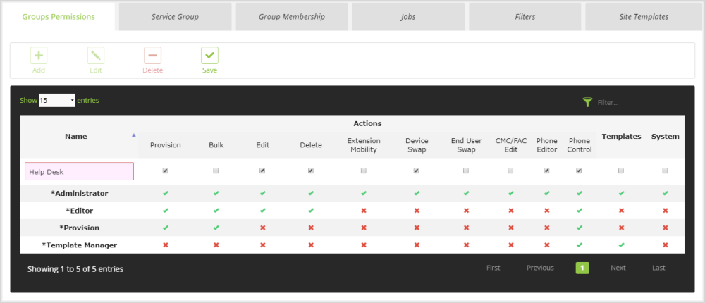705x303 pixels.
Task: Click the Edit pencil icon
Action: [96, 56]
